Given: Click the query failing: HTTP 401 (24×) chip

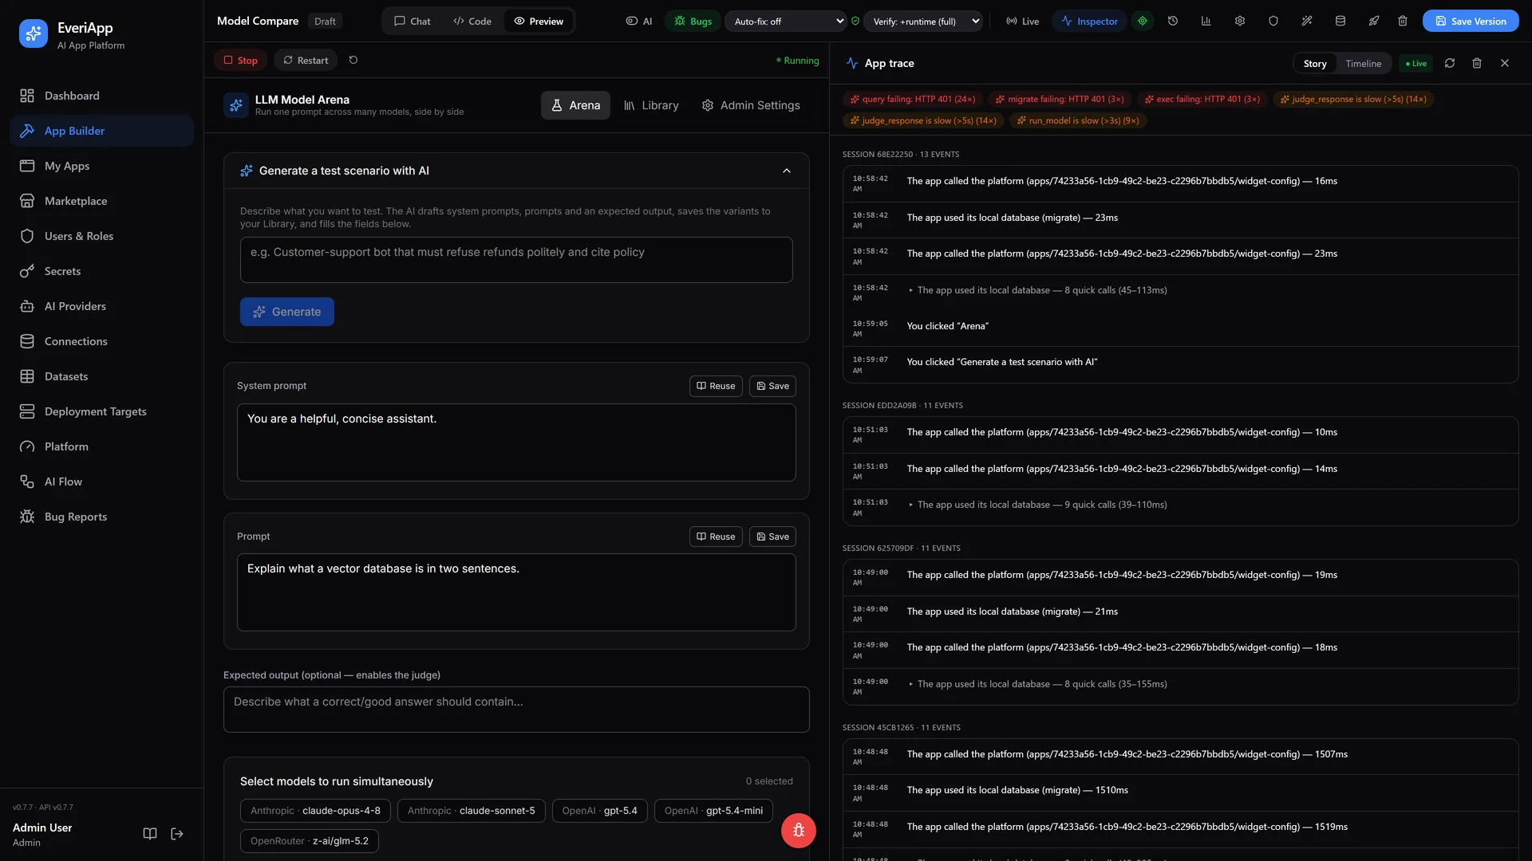Looking at the screenshot, I should coord(913,99).
